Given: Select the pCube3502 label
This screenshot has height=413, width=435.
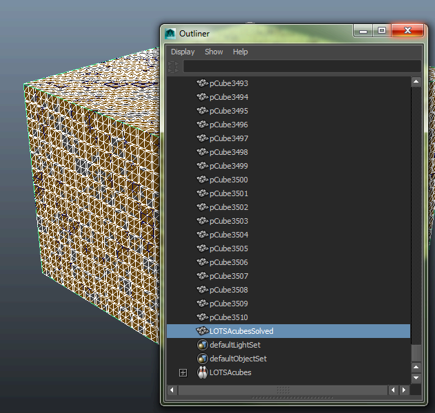Looking at the screenshot, I should 229,207.
